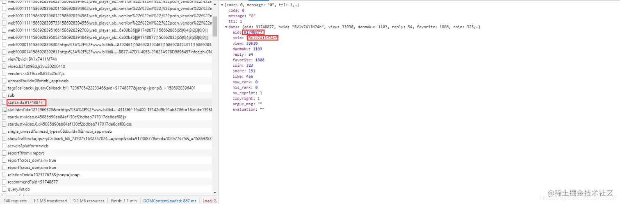The width and height of the screenshot is (620, 204).
Task: Click the icon beside unread?build=0&mobi_app=web
Action: pyautogui.click(x=4, y=81)
